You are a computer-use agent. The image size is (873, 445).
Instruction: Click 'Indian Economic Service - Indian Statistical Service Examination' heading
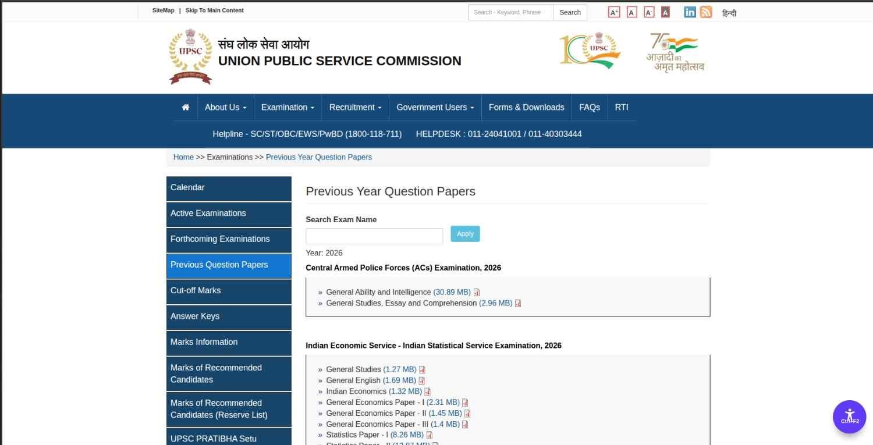tap(434, 346)
